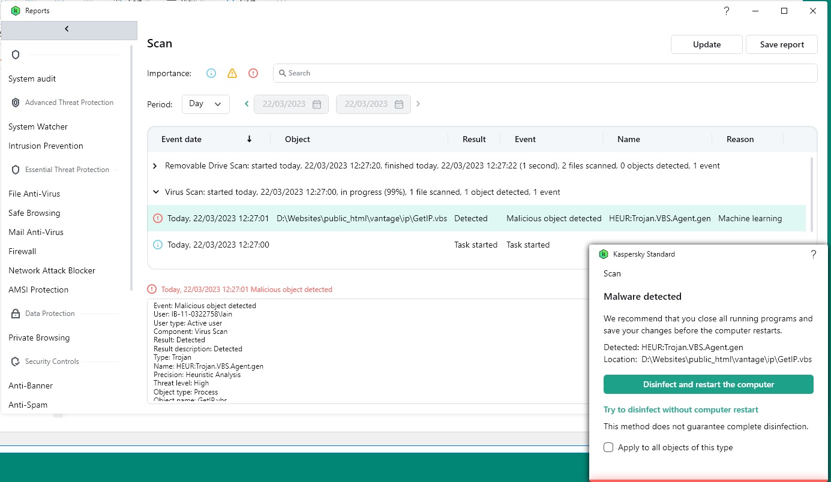Click the Reason column header
This screenshot has height=482, width=831.
tap(740, 139)
